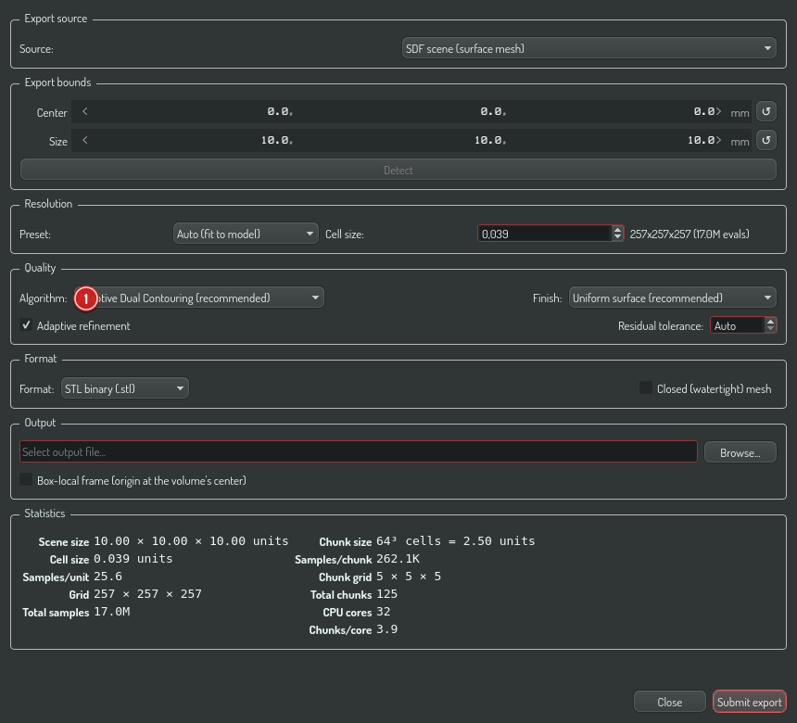The width and height of the screenshot is (797, 723).
Task: Open the Algorithm dropdown
Action: pyautogui.click(x=198, y=298)
